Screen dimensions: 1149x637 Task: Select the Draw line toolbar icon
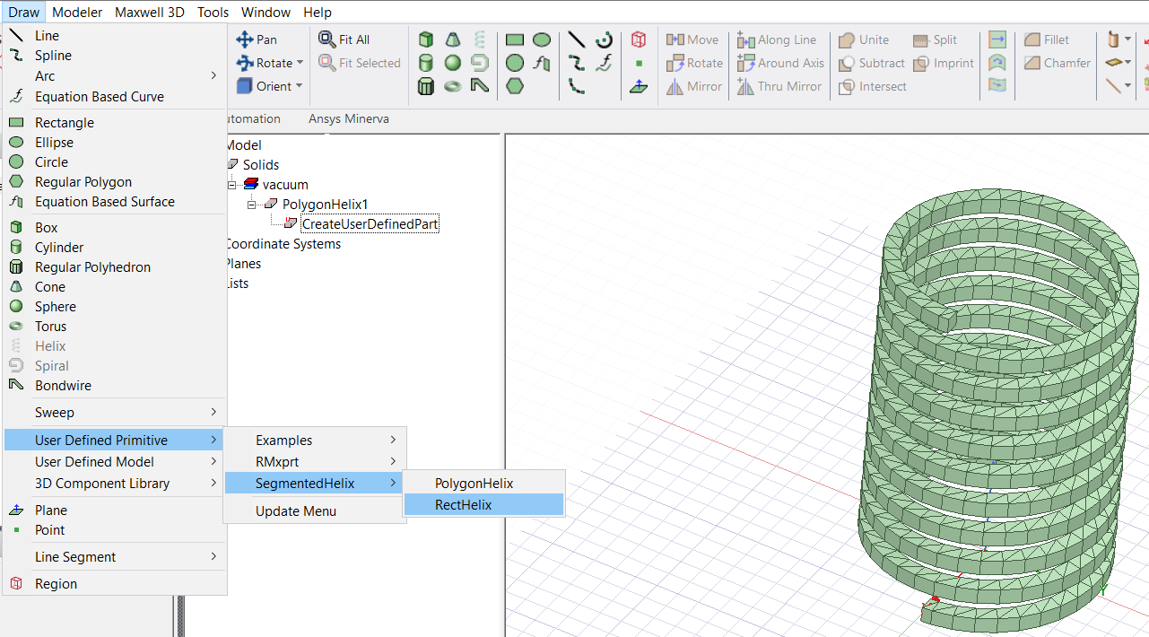point(577,39)
